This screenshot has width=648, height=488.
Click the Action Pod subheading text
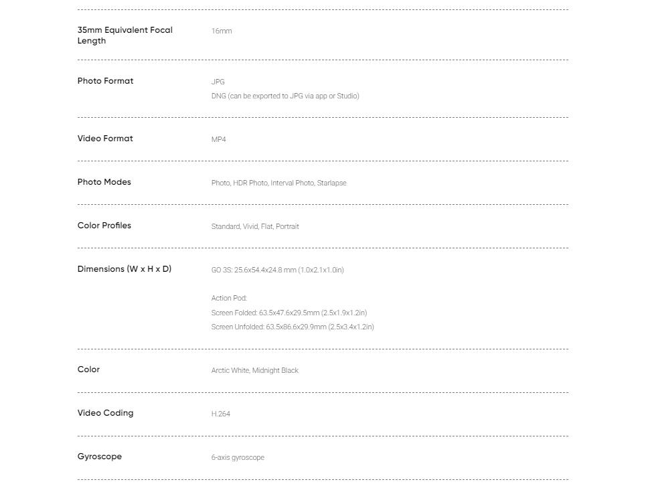point(229,298)
